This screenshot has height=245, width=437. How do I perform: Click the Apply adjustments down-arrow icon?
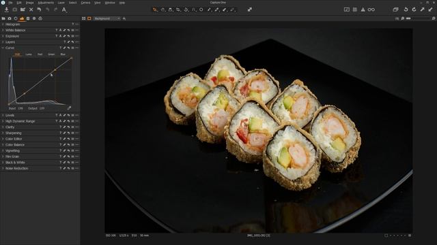(431, 10)
